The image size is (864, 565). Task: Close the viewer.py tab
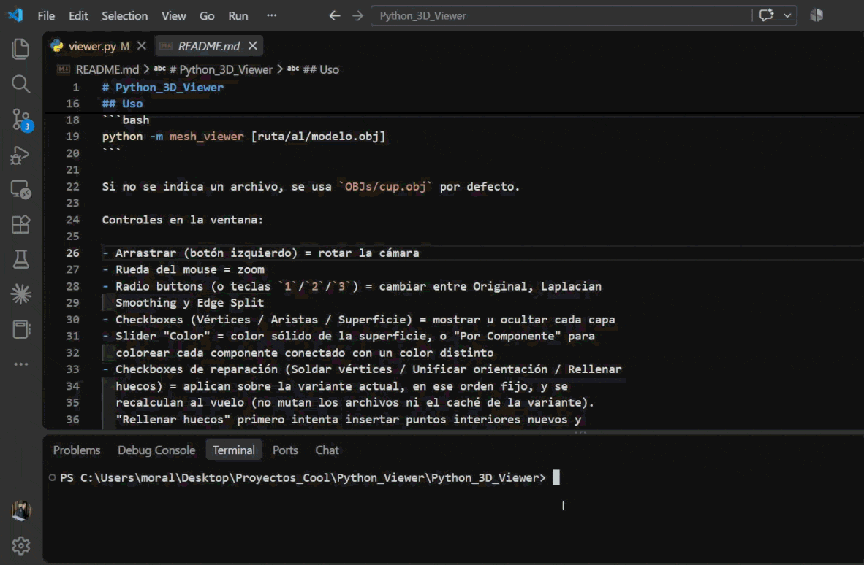(142, 46)
